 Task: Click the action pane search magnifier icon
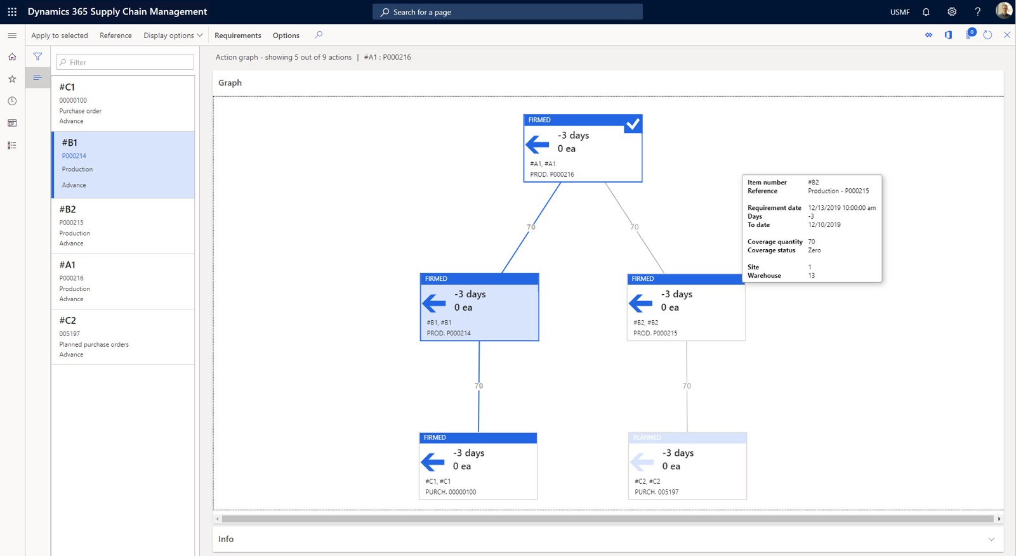point(319,35)
